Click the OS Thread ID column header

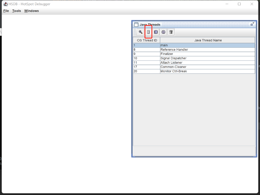(x=147, y=40)
